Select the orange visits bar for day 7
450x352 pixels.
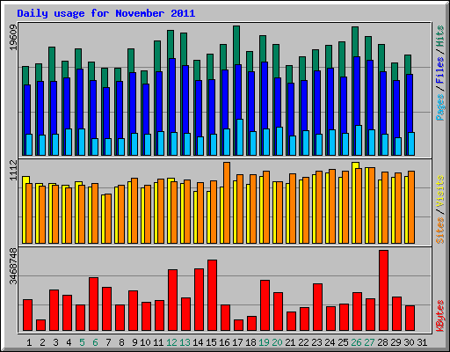coord(108,219)
